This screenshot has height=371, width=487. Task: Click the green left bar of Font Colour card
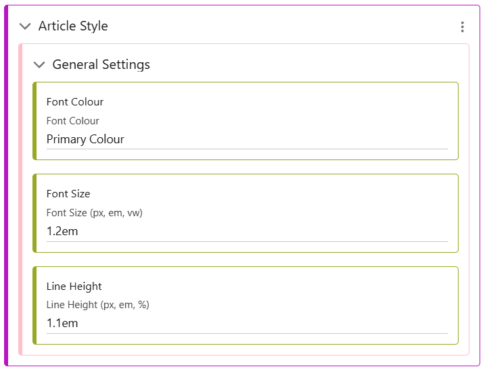pos(34,121)
